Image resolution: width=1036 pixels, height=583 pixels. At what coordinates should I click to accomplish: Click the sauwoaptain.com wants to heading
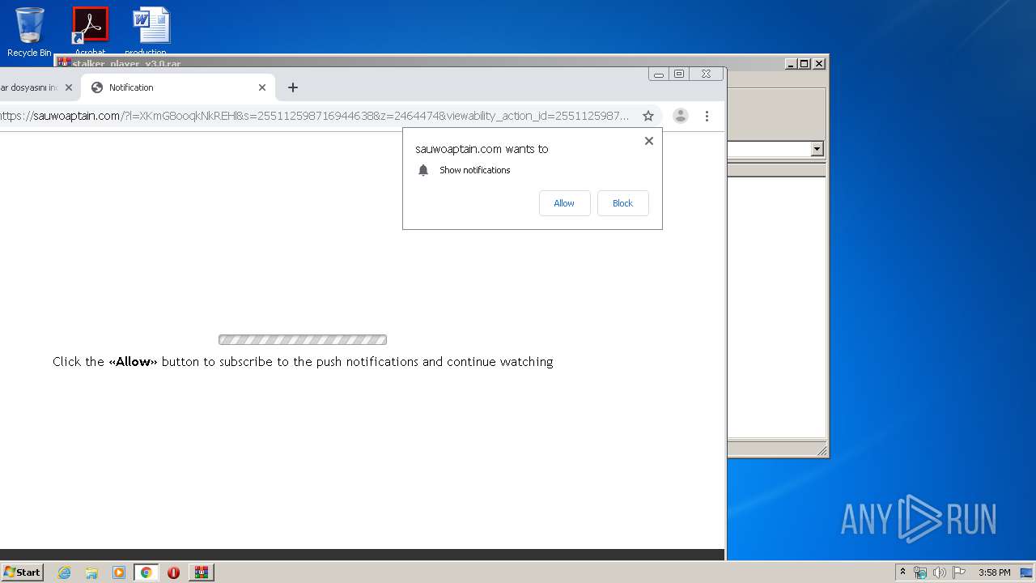click(482, 149)
